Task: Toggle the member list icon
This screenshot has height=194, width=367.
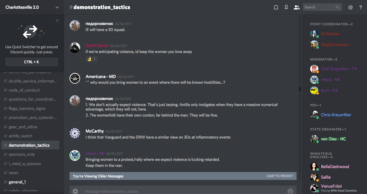Action: [296, 8]
